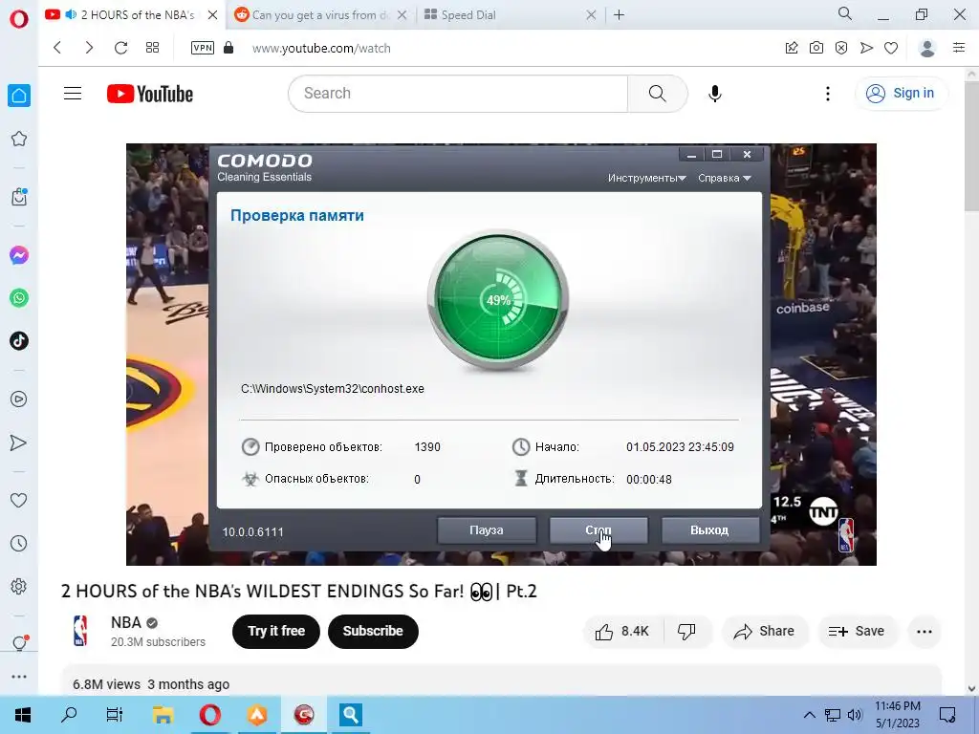Click Try it free button

276,631
